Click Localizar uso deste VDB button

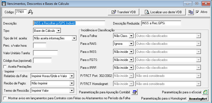click(x=163, y=12)
